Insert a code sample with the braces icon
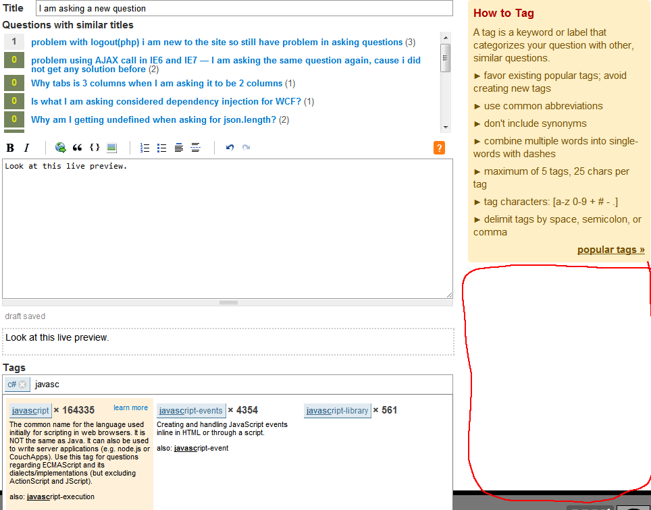Image resolution: width=651 pixels, height=510 pixels. pyautogui.click(x=95, y=148)
